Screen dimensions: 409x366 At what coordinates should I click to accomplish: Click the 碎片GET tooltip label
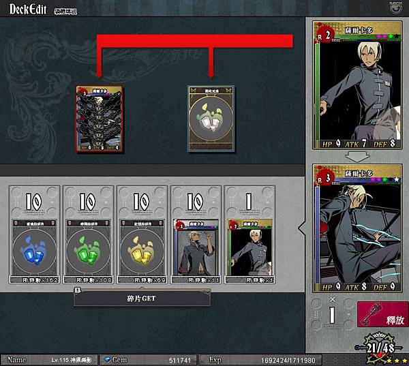point(142,298)
